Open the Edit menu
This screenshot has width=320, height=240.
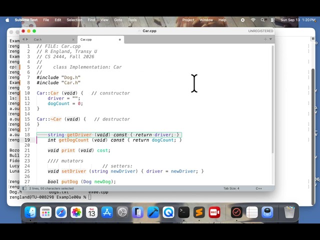point(58,20)
